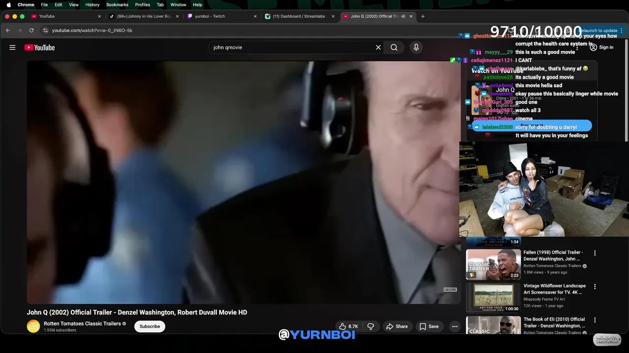This screenshot has height=353, width=629.
Task: Open the Profiles menu
Action: point(143,4)
